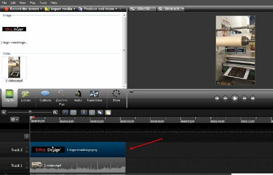Open the Callouts tool tab
Screen dimensions: 273x175
pos(45,96)
